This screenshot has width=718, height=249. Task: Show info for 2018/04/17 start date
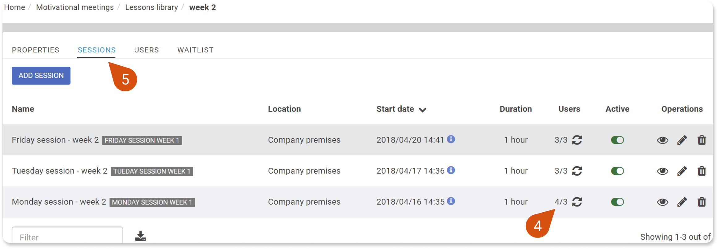click(451, 170)
